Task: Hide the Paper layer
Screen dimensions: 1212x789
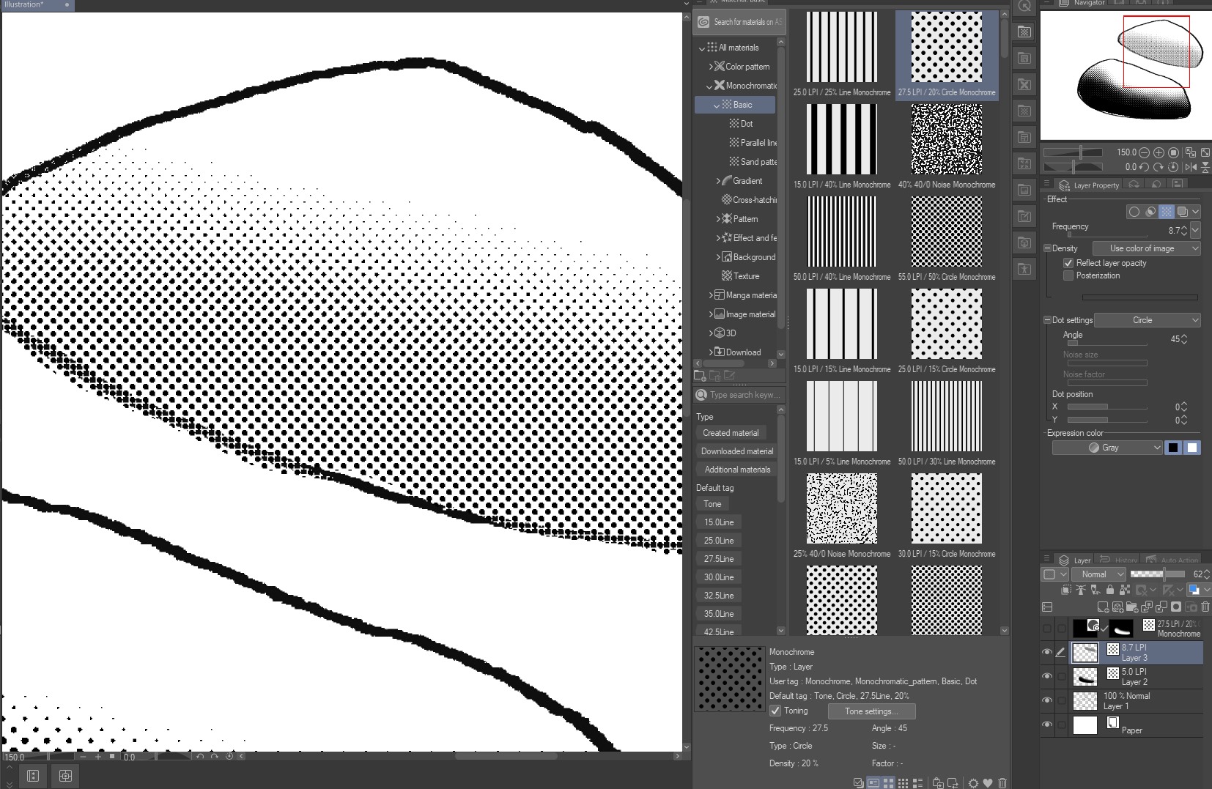Action: coord(1047,725)
